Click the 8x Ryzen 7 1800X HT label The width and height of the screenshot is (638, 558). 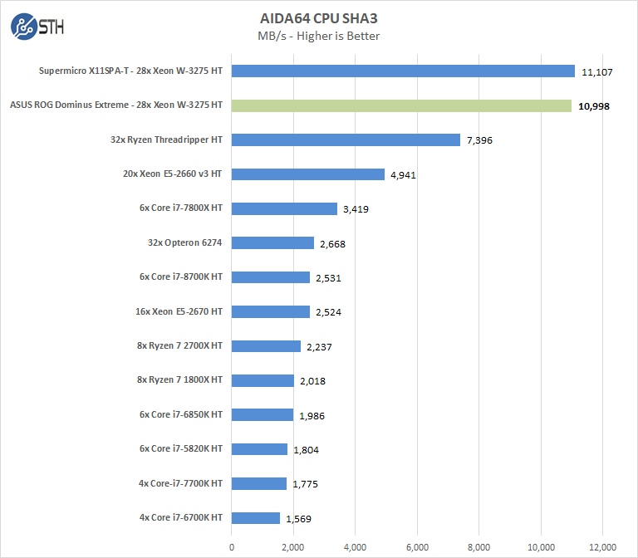coord(179,379)
